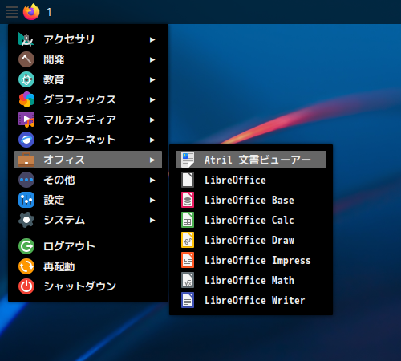
Task: Click the LibreOffice Draw icon
Action: (x=188, y=240)
